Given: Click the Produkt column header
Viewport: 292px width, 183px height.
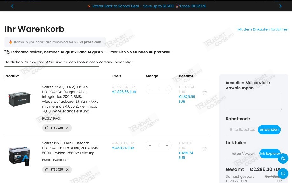Looking at the screenshot, I should tap(12, 76).
